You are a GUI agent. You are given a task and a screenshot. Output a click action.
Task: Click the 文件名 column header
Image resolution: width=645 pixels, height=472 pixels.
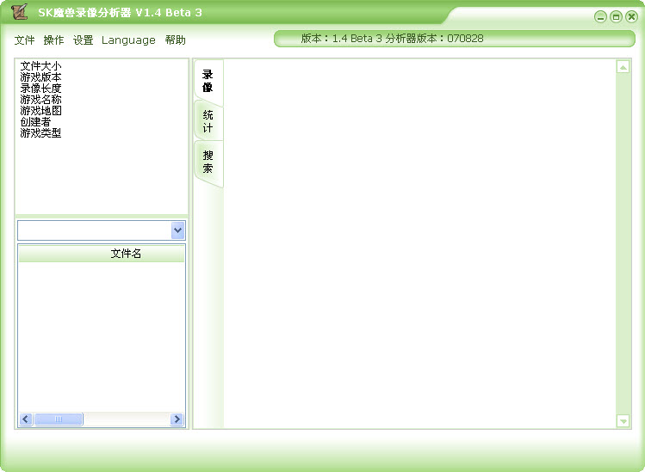tap(102, 254)
